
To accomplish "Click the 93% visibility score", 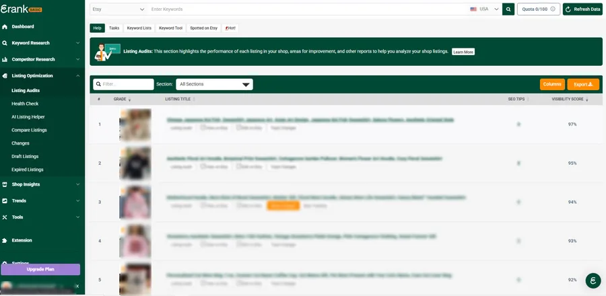I will click(572, 242).
